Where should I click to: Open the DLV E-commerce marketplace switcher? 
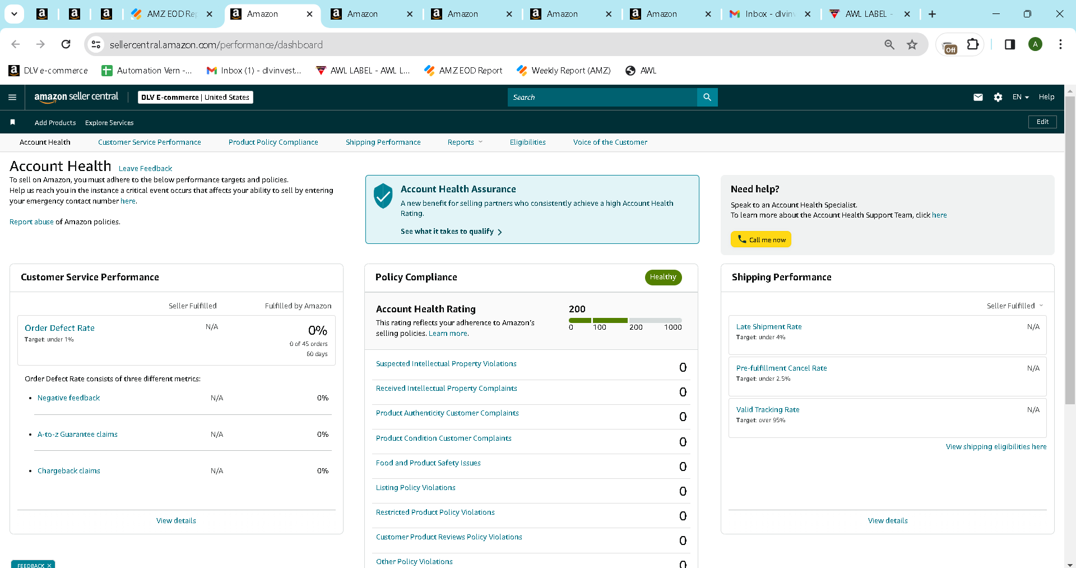point(196,97)
